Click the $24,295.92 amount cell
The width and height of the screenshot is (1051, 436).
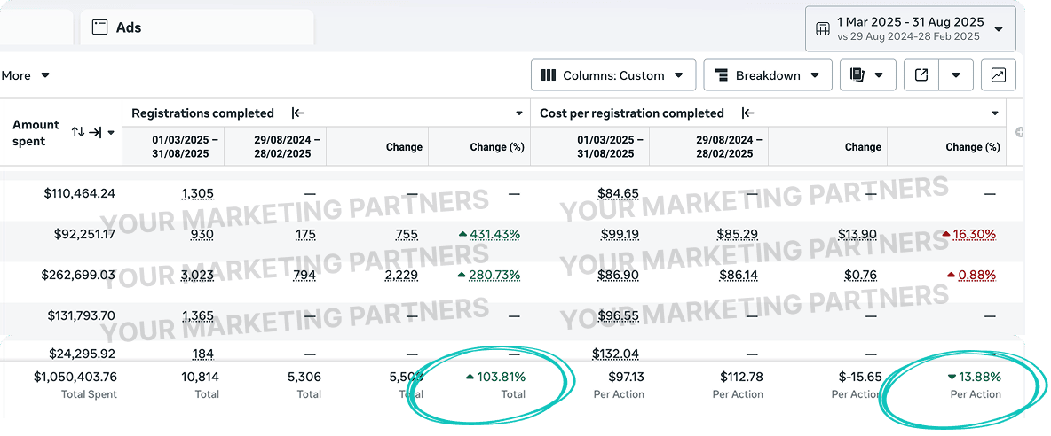(83, 353)
